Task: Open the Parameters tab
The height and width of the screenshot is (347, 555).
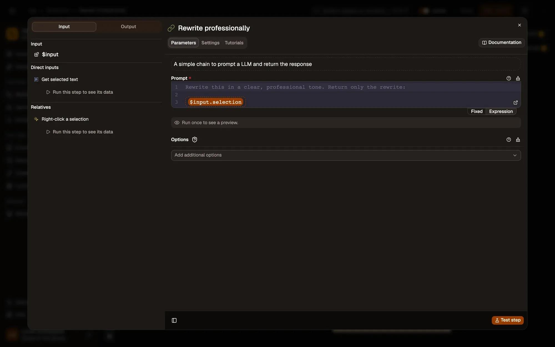Action: pyautogui.click(x=183, y=43)
